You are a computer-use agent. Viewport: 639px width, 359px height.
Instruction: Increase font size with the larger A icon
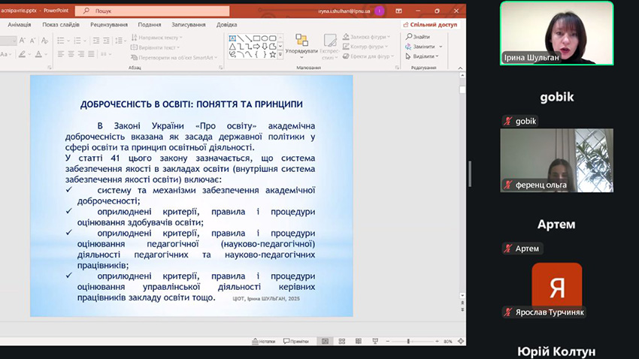point(23,40)
